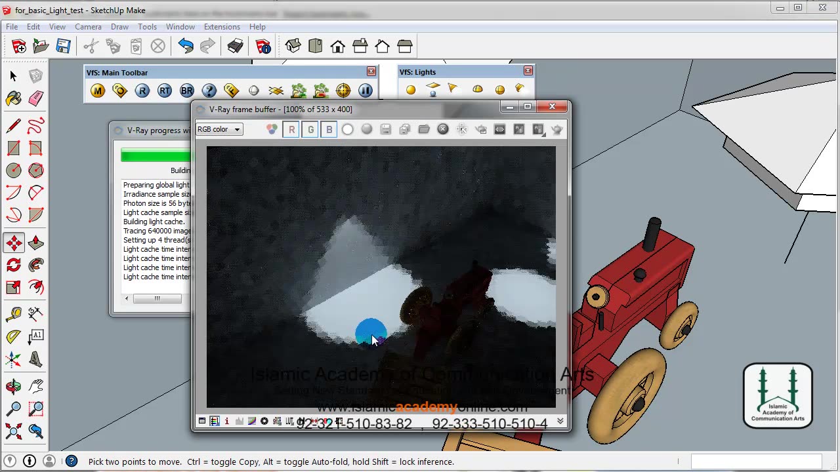Clear the frame buffer image
Image resolution: width=840 pixels, height=472 pixels.
tap(443, 130)
